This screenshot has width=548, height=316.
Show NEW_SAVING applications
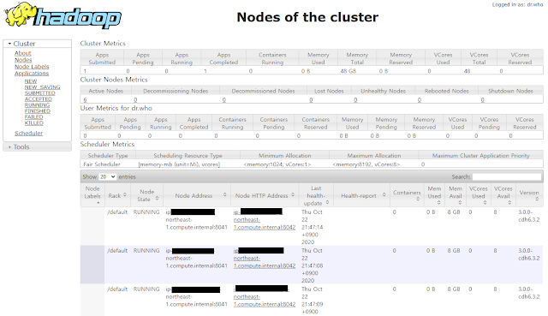(42, 87)
